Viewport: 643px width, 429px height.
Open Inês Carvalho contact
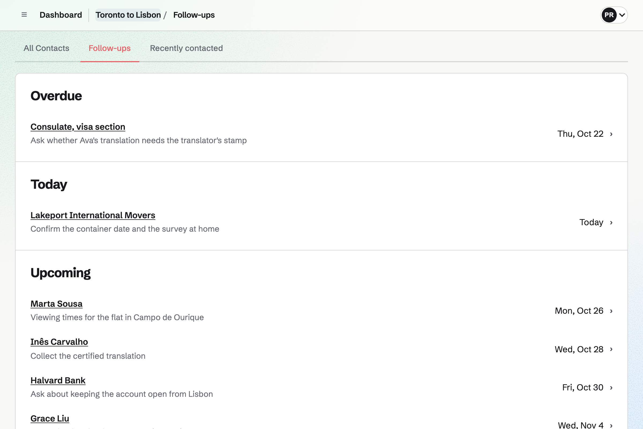59,342
